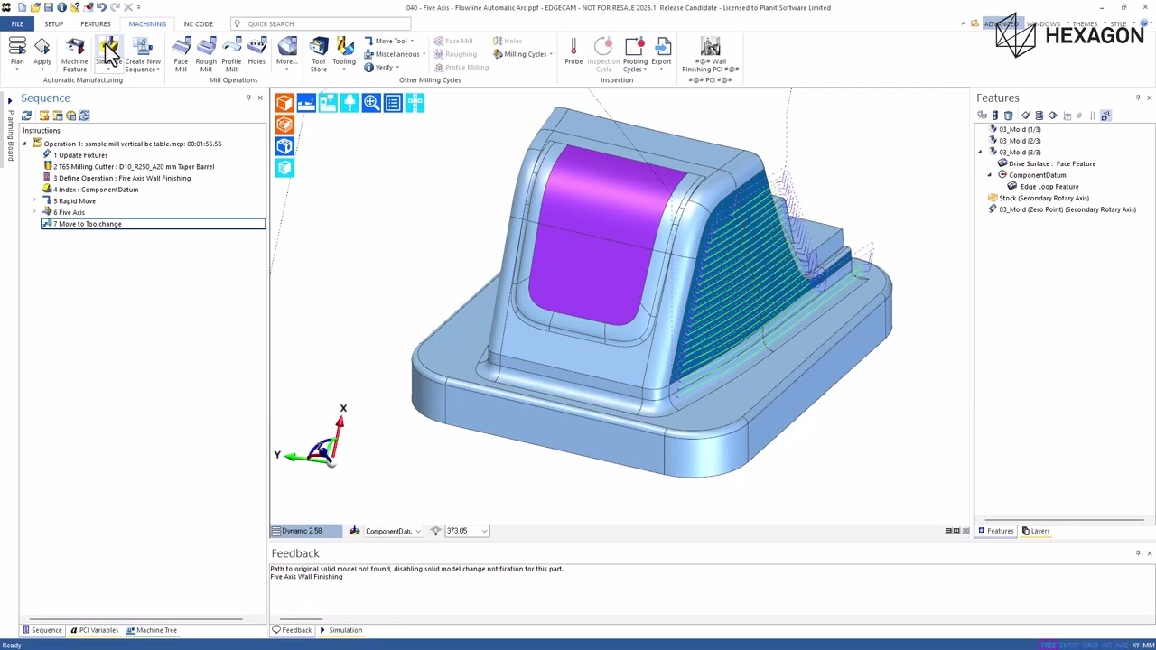Expand the 5 Rapid Move node
This screenshot has height=650, width=1156.
coord(34,200)
